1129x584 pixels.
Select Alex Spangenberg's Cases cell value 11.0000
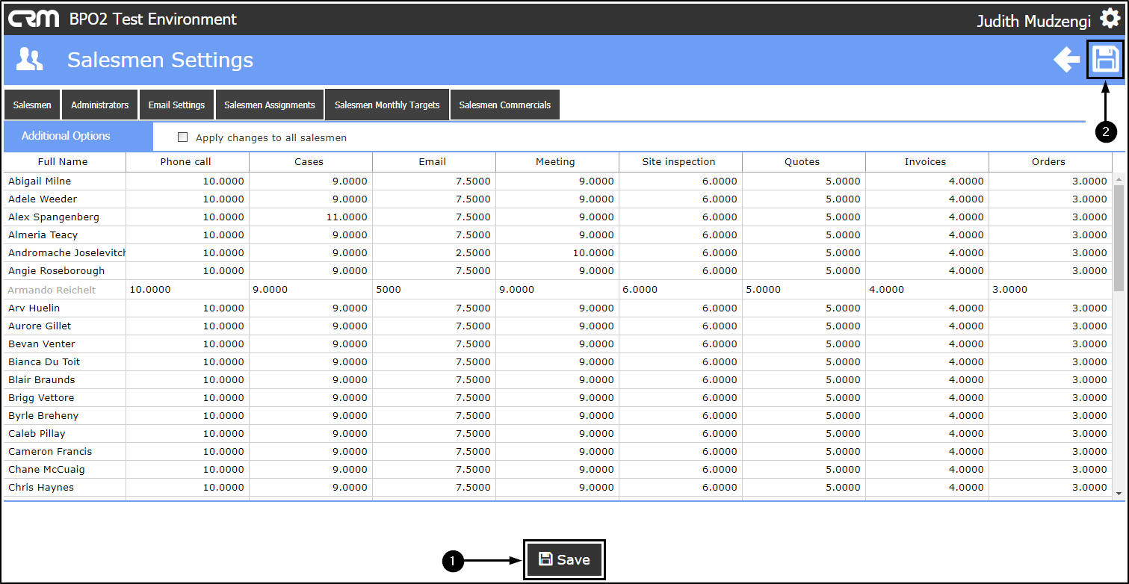(x=311, y=217)
